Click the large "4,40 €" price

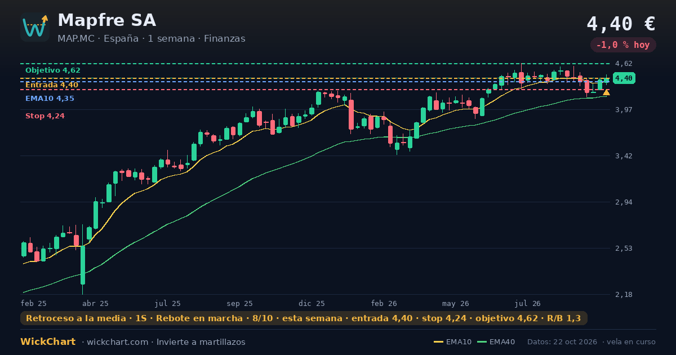click(x=621, y=24)
